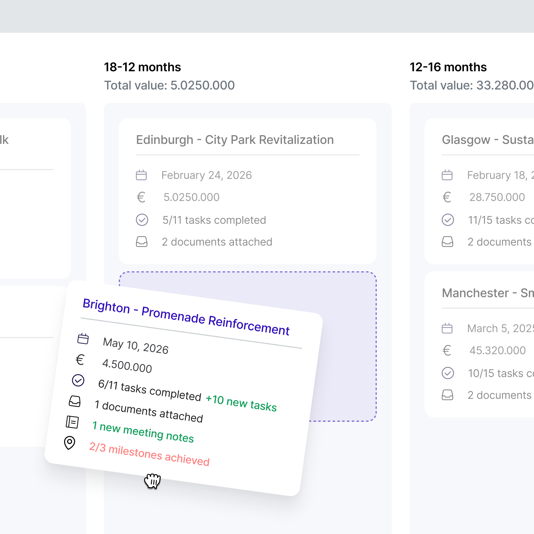The image size is (534, 534).
Task: Click '1 documents attached' on Brighton card
Action: click(x=149, y=411)
